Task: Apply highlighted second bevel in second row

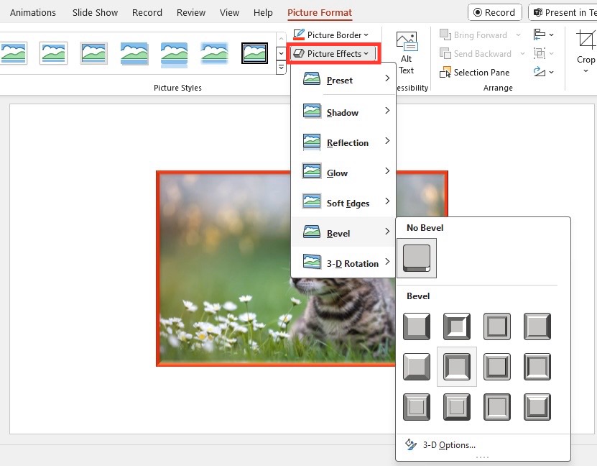Action: (456, 367)
